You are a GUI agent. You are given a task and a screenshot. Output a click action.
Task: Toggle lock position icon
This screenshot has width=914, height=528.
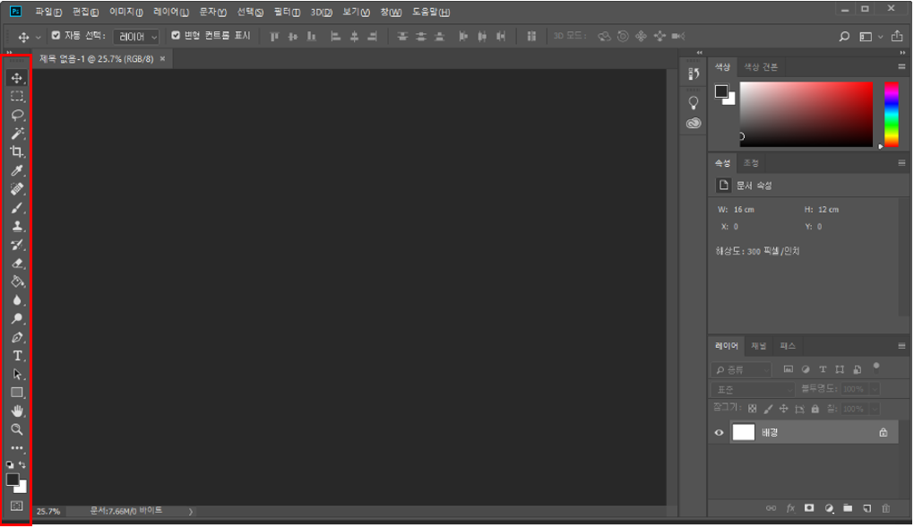pos(783,409)
